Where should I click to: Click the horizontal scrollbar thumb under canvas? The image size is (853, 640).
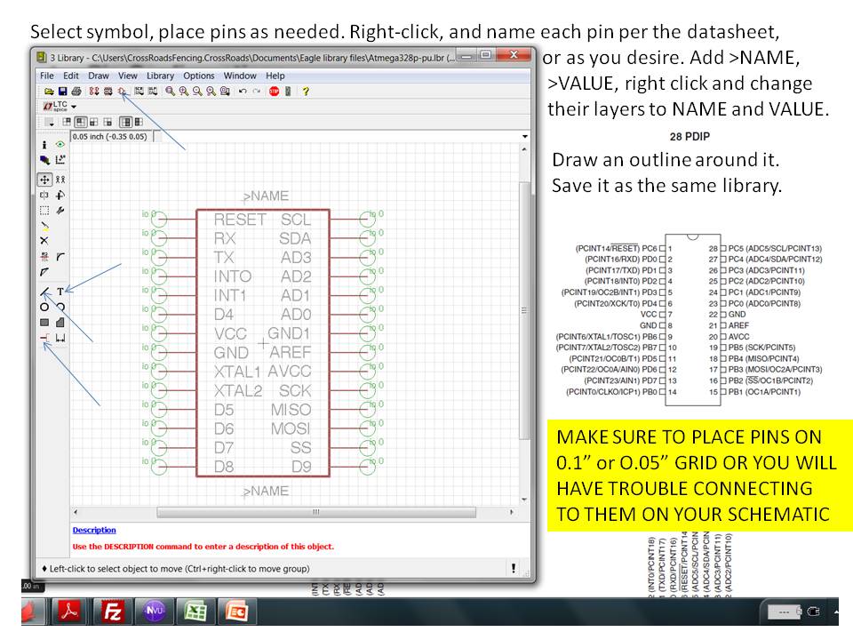click(x=316, y=512)
